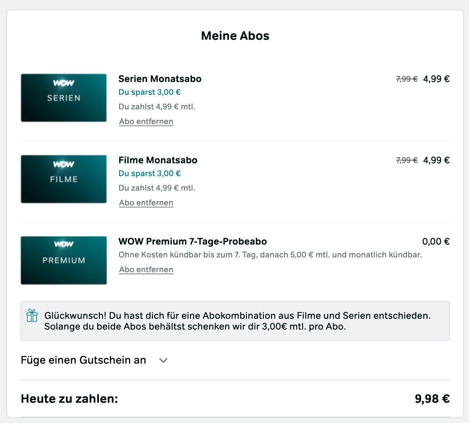
Task: Remove the Serien Monatsabo subscription
Action: coord(146,121)
